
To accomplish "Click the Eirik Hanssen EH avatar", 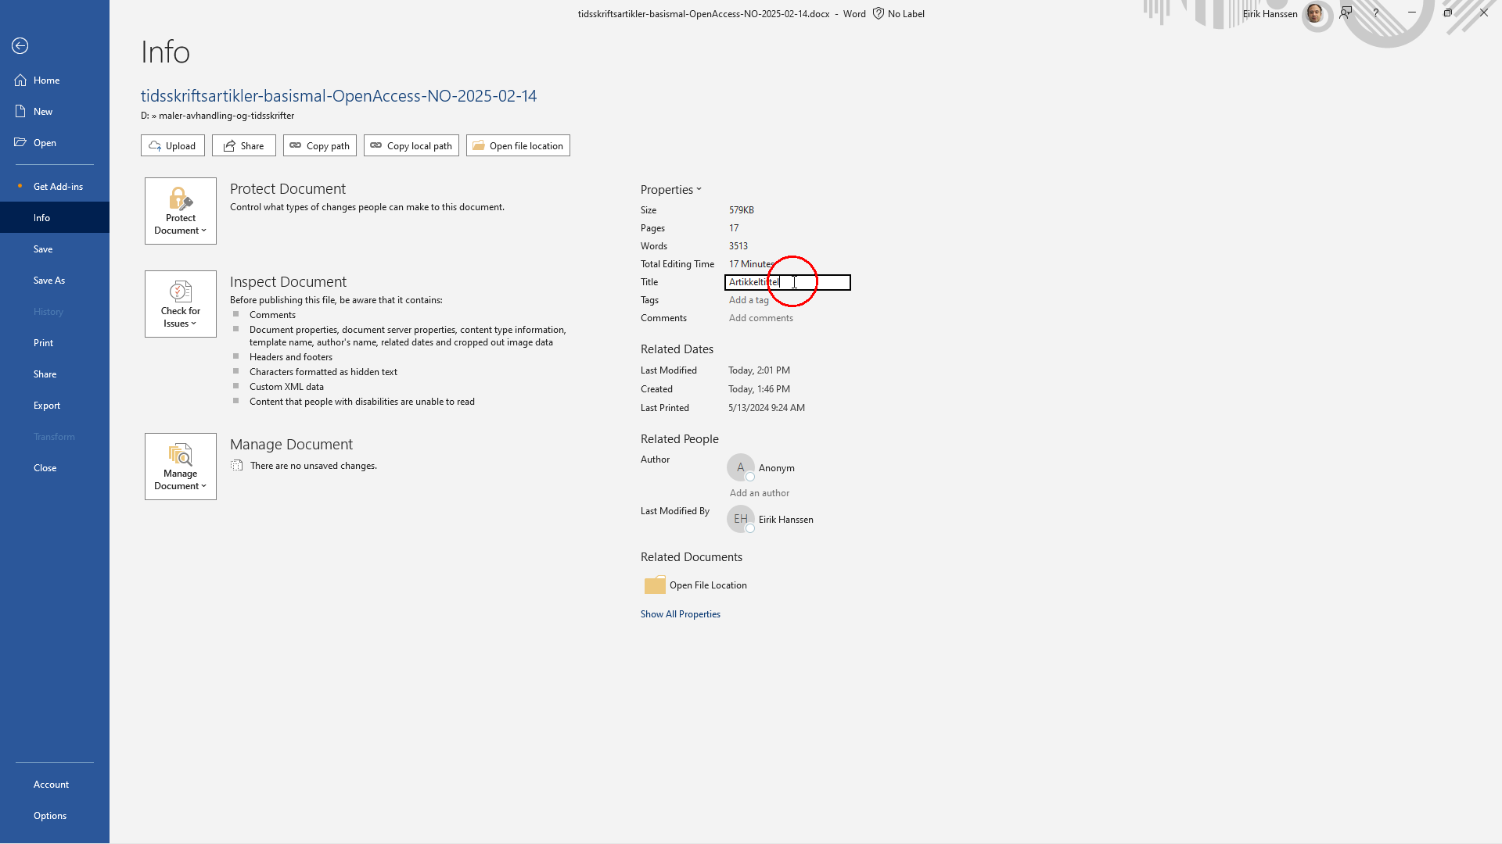I will pos(740,519).
